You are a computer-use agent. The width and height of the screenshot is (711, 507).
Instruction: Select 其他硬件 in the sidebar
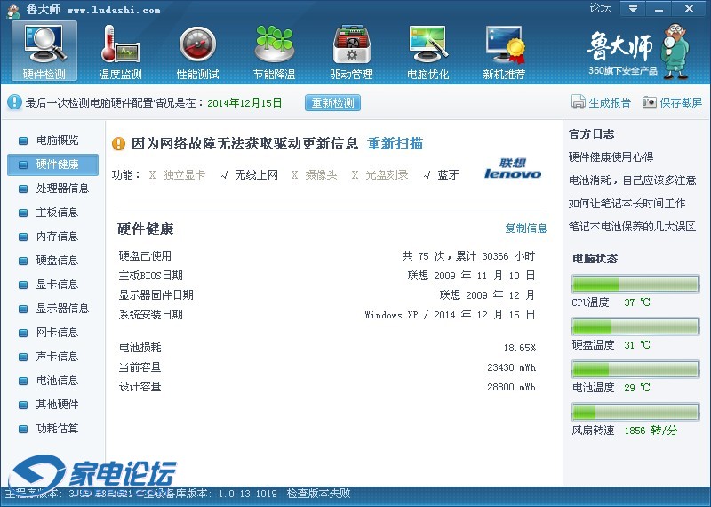[x=53, y=405]
